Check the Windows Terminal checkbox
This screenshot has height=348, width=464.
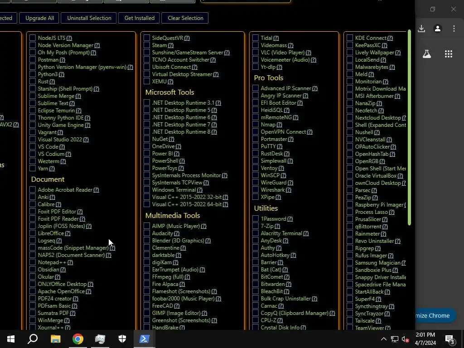pos(147,190)
